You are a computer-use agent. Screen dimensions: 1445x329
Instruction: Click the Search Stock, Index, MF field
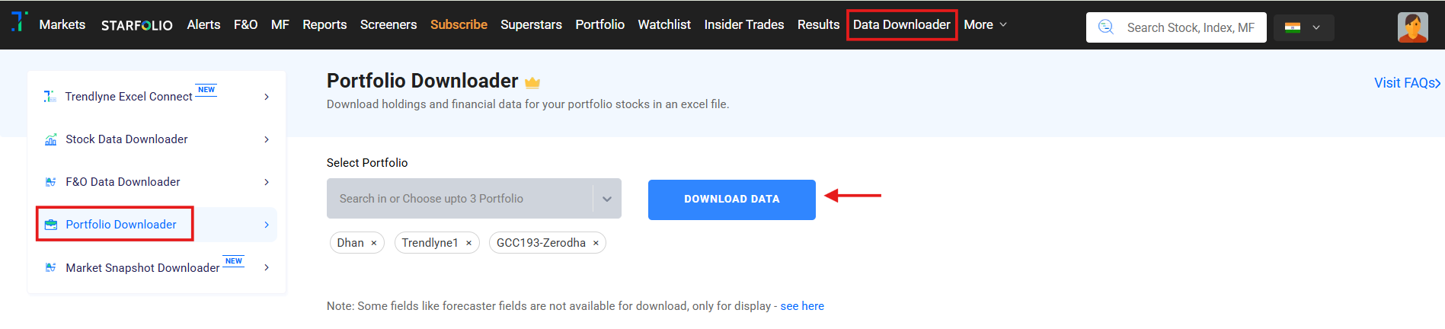(1190, 27)
